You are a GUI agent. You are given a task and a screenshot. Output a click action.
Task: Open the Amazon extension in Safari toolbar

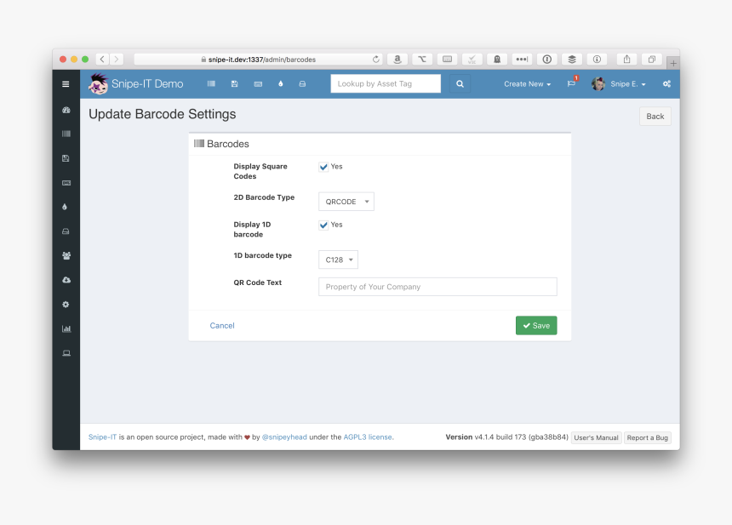397,60
